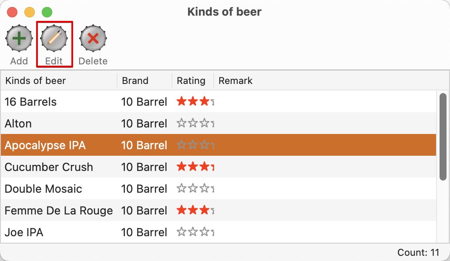
Task: Click the empty stars for Alton
Action: (x=195, y=124)
